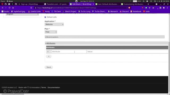Open the Notebook bookmark
170x95 pixels.
(136, 11)
